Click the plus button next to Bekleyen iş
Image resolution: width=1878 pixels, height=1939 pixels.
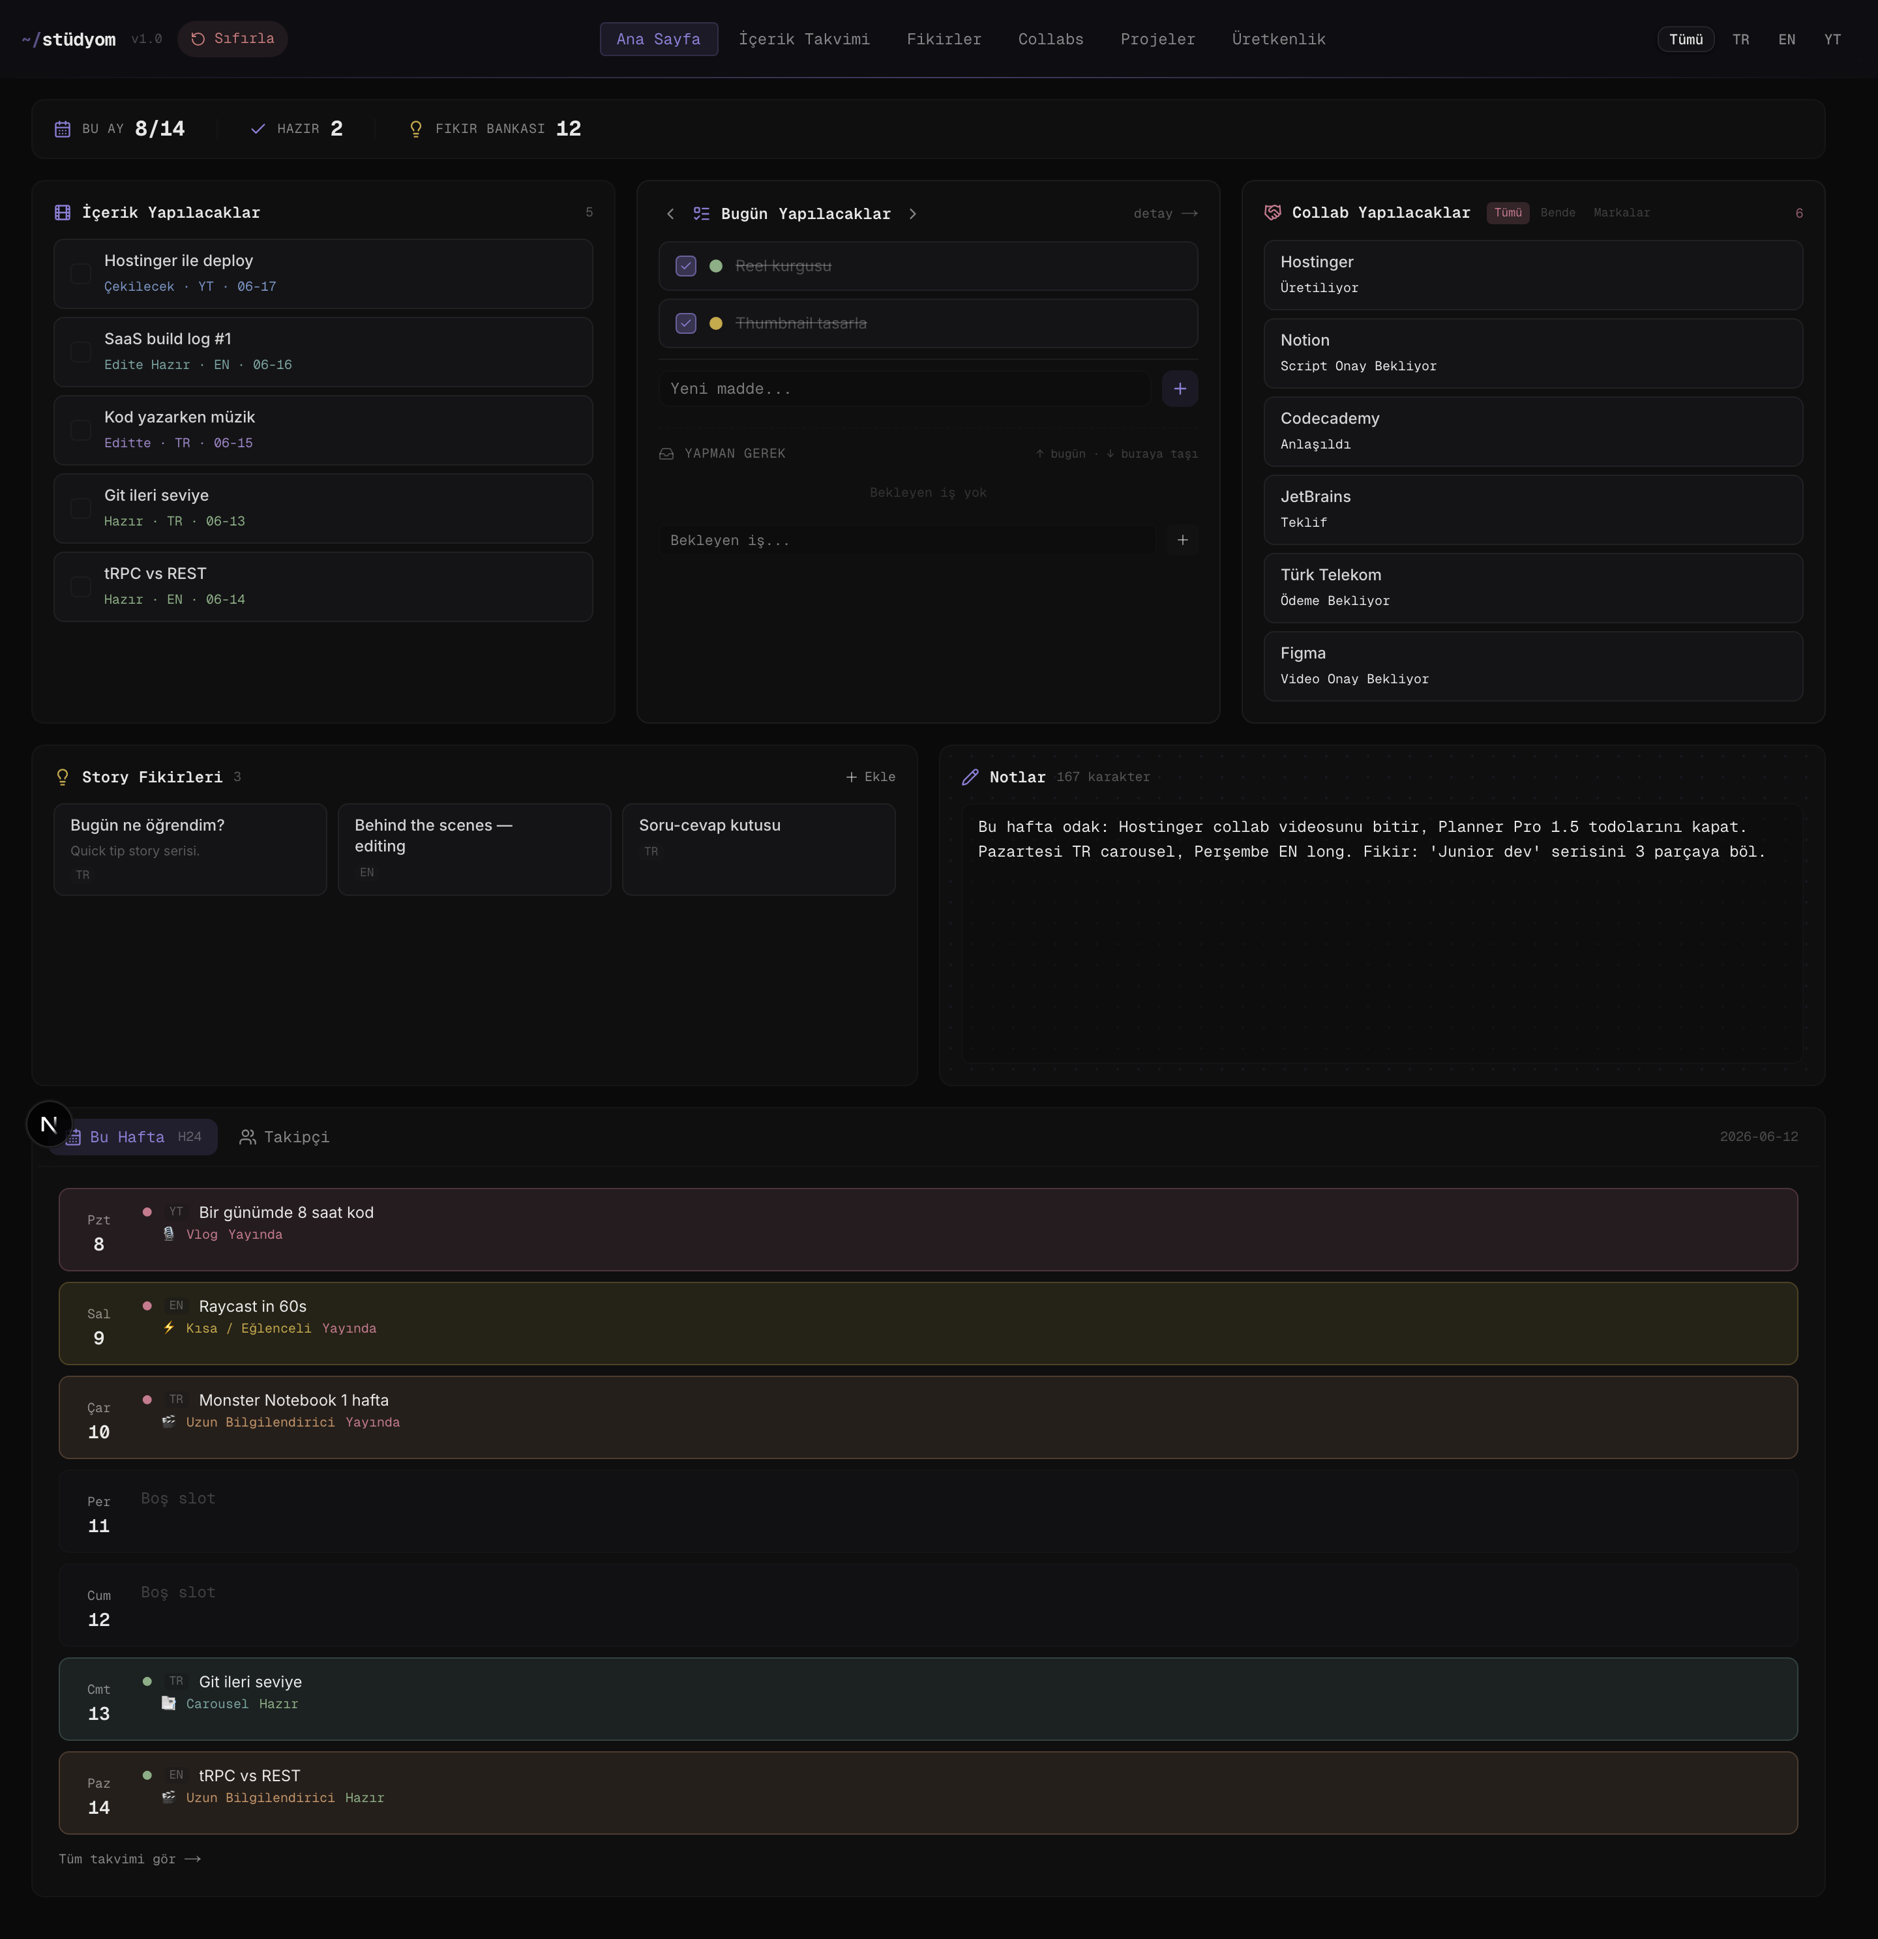(1182, 540)
